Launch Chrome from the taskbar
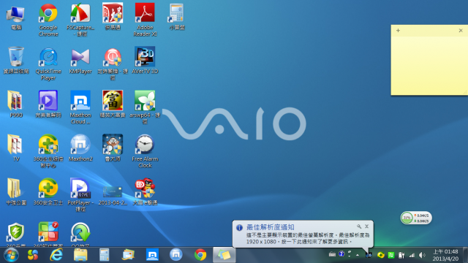This screenshot has width=468, height=263. pos(200,255)
